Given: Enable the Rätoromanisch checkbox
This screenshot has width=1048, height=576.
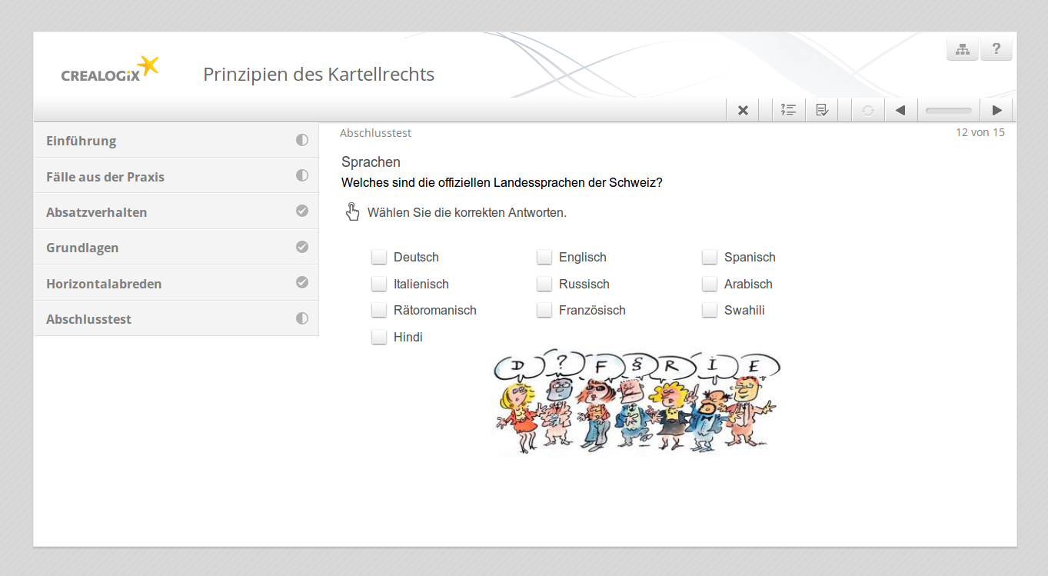Looking at the screenshot, I should point(379,310).
